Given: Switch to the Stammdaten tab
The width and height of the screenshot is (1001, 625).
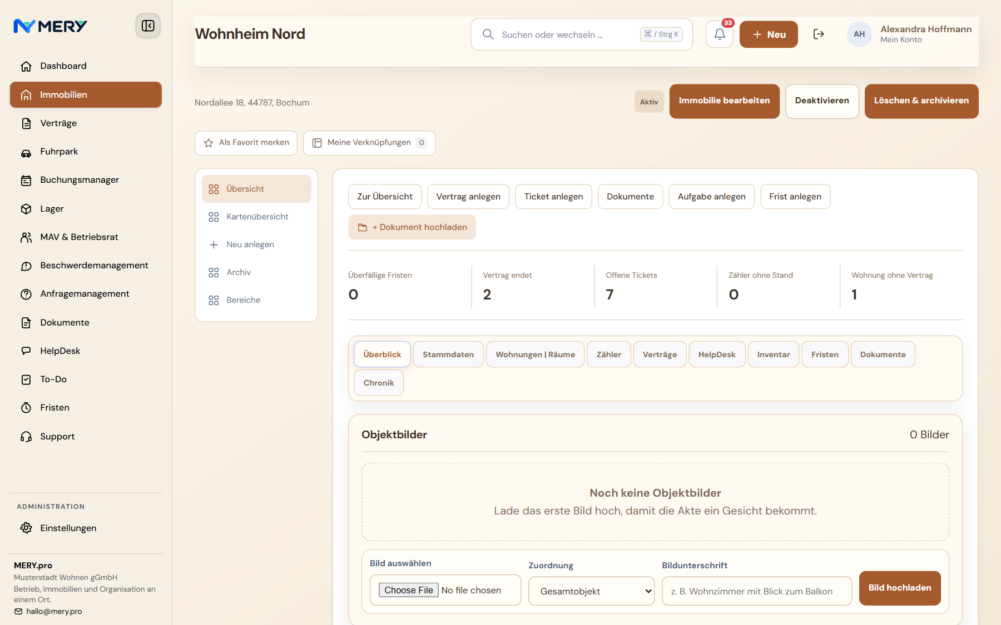Looking at the screenshot, I should [x=448, y=354].
